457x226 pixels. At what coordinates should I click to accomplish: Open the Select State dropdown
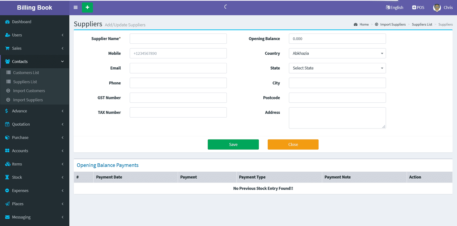(x=337, y=68)
